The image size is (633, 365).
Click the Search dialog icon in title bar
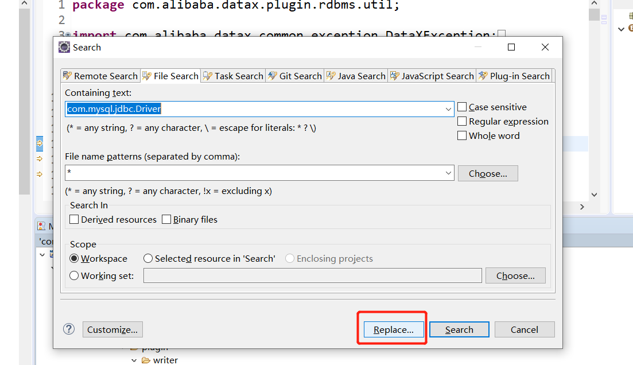point(64,48)
